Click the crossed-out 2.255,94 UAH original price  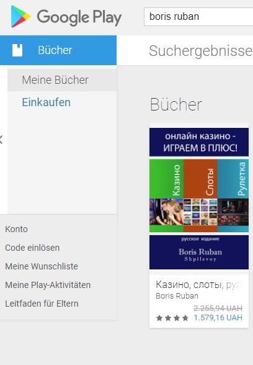(x=218, y=309)
